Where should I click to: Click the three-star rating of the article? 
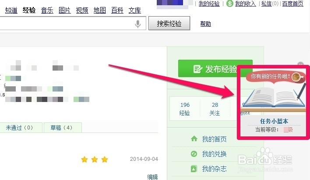(95, 159)
